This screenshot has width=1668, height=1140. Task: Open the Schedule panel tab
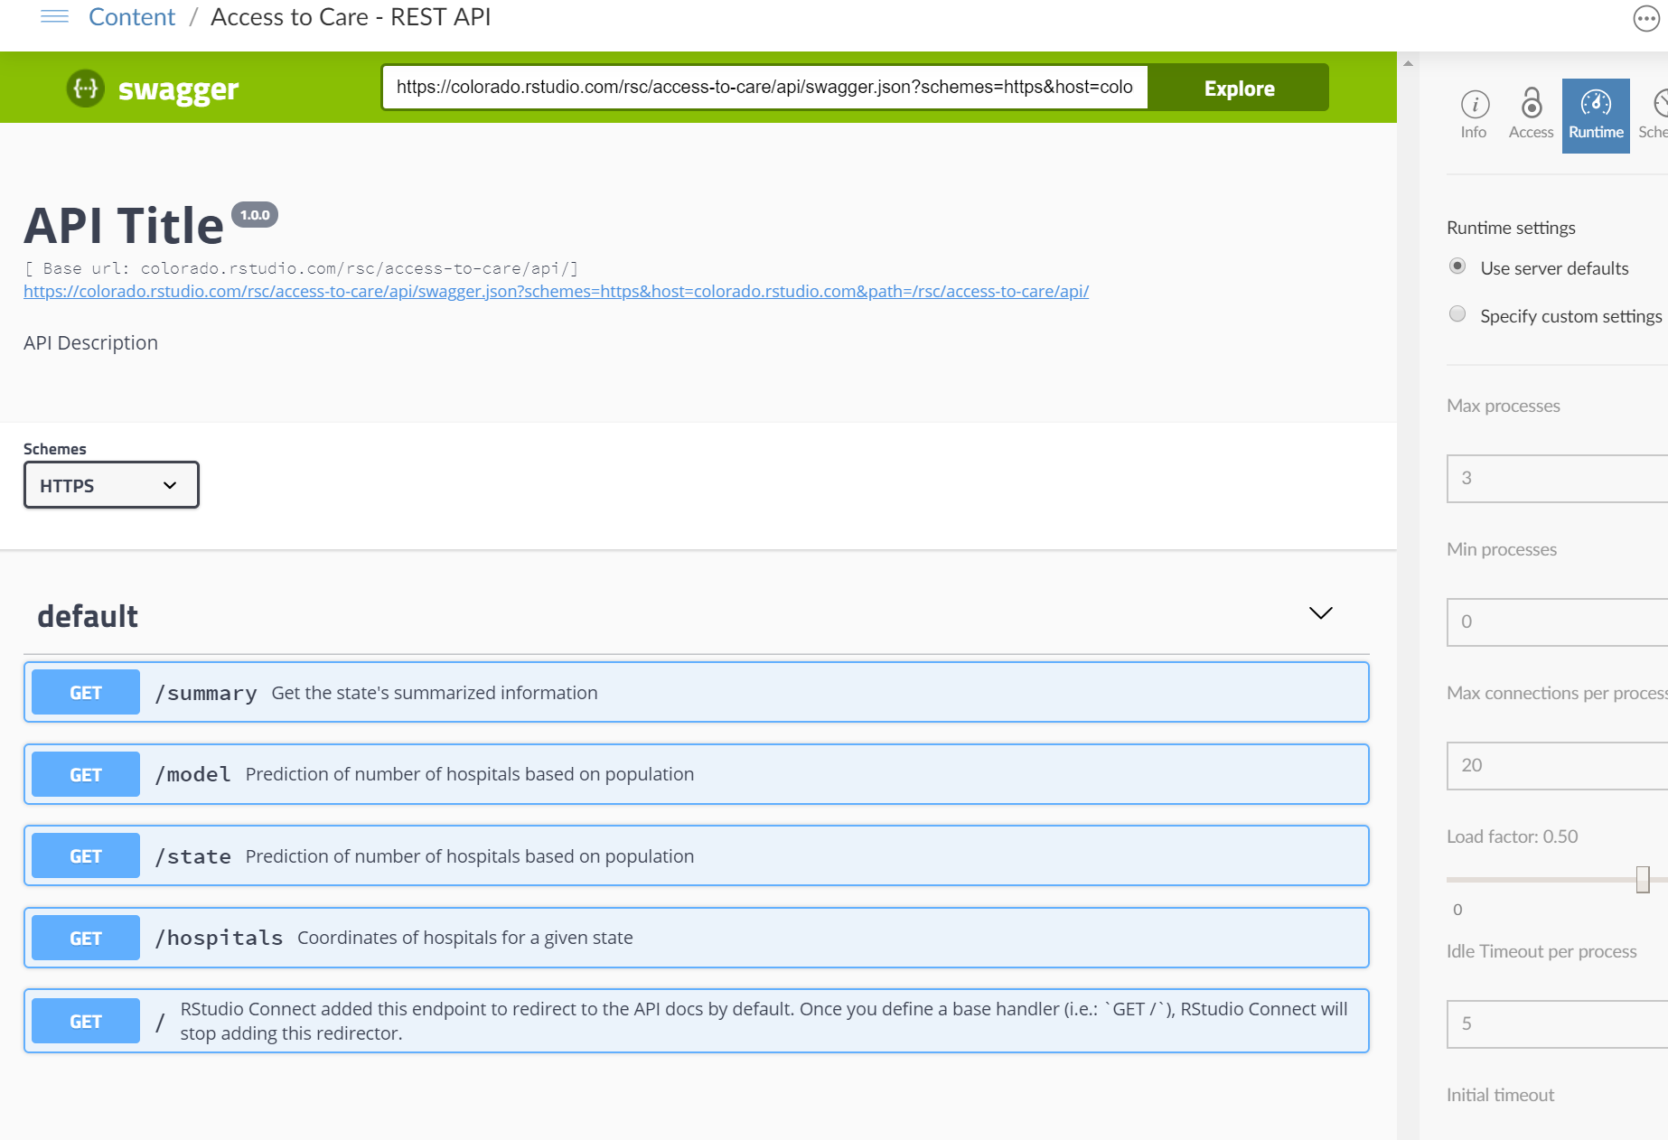click(1654, 116)
